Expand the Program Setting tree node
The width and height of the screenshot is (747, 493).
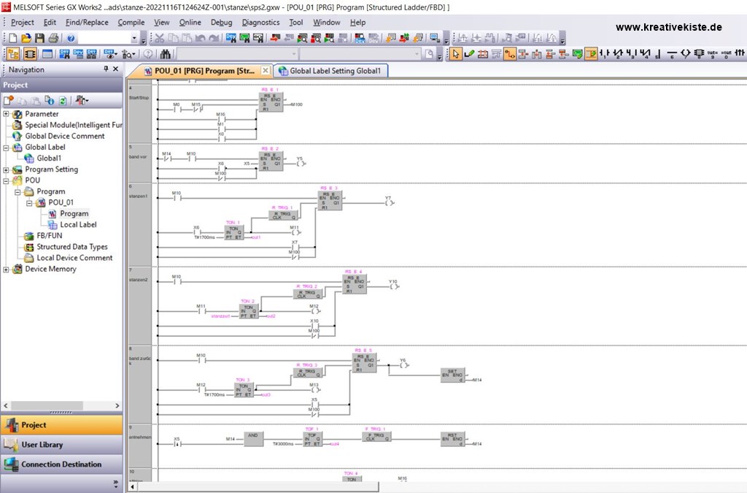pyautogui.click(x=6, y=169)
